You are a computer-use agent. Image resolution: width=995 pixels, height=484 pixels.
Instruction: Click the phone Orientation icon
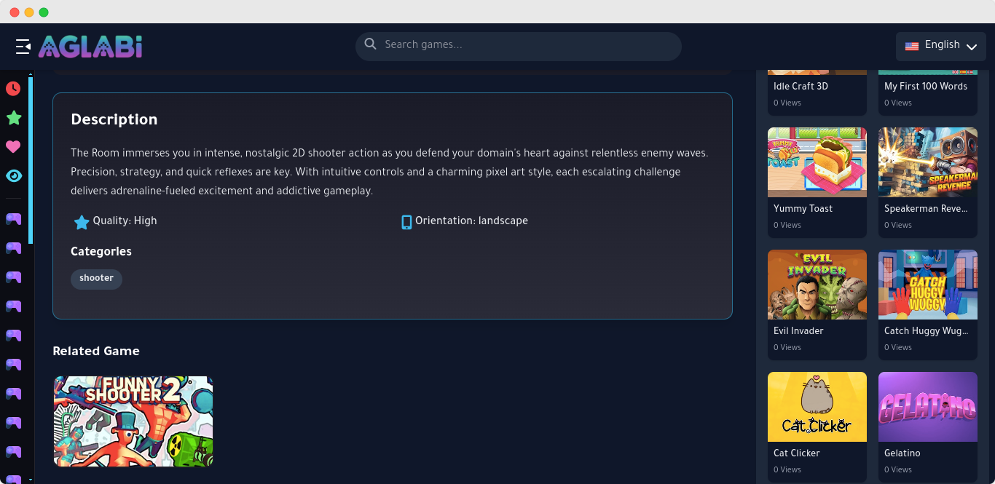click(x=406, y=222)
